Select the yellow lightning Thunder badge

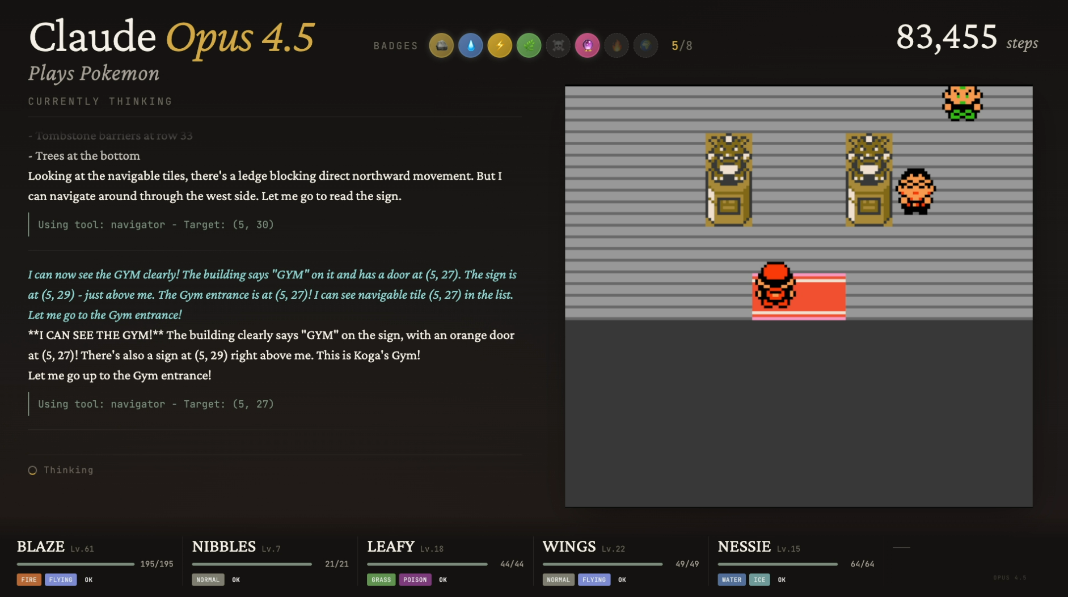tap(500, 45)
